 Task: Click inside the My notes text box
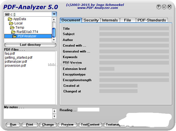[28, 114]
